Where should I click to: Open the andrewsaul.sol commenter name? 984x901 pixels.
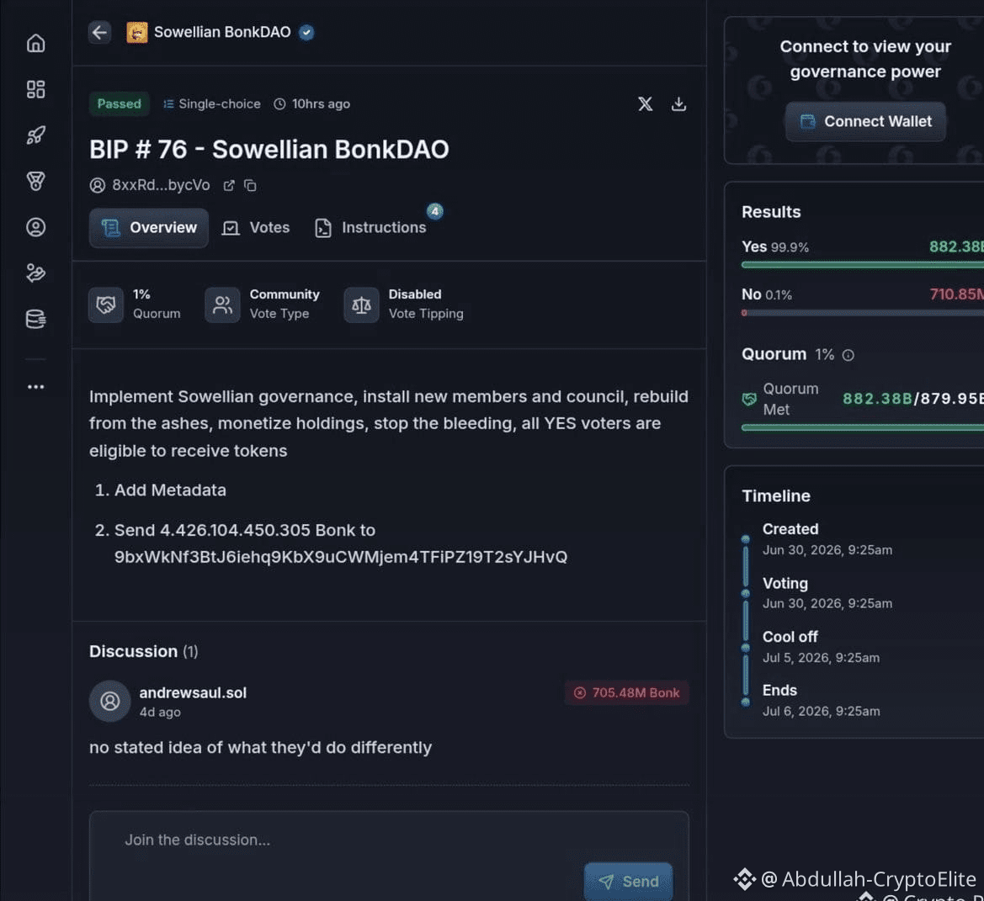[x=193, y=693]
